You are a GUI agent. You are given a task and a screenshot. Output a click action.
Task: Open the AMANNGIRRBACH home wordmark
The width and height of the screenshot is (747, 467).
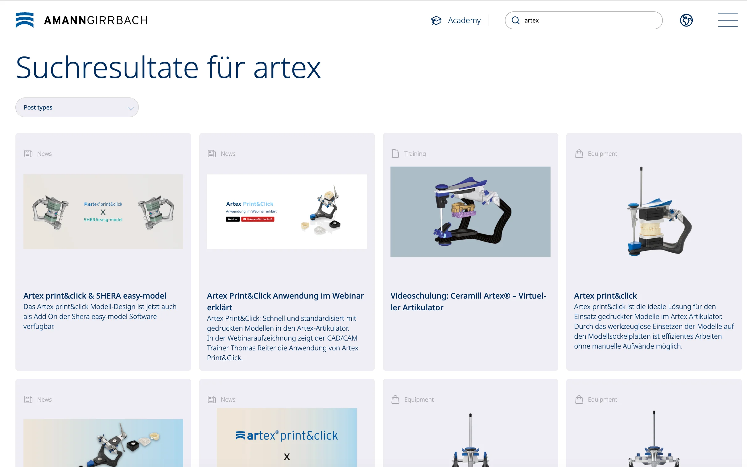point(96,20)
